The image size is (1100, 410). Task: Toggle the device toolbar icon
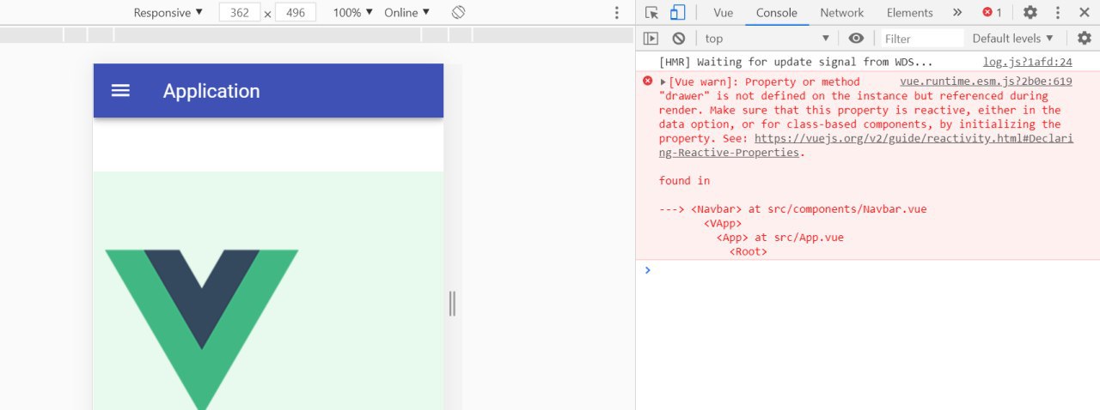pyautogui.click(x=678, y=13)
